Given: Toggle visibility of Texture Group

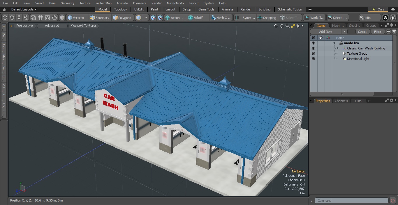Looking at the screenshot, I should pos(313,54).
